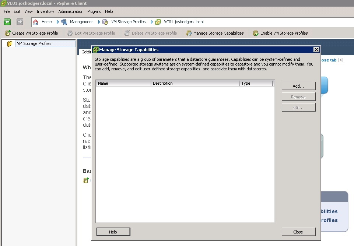The image size is (354, 246).
Task: Click the Close button at dialog bottom
Action: point(298,232)
